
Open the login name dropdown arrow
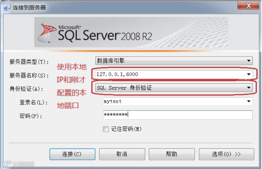(249, 101)
